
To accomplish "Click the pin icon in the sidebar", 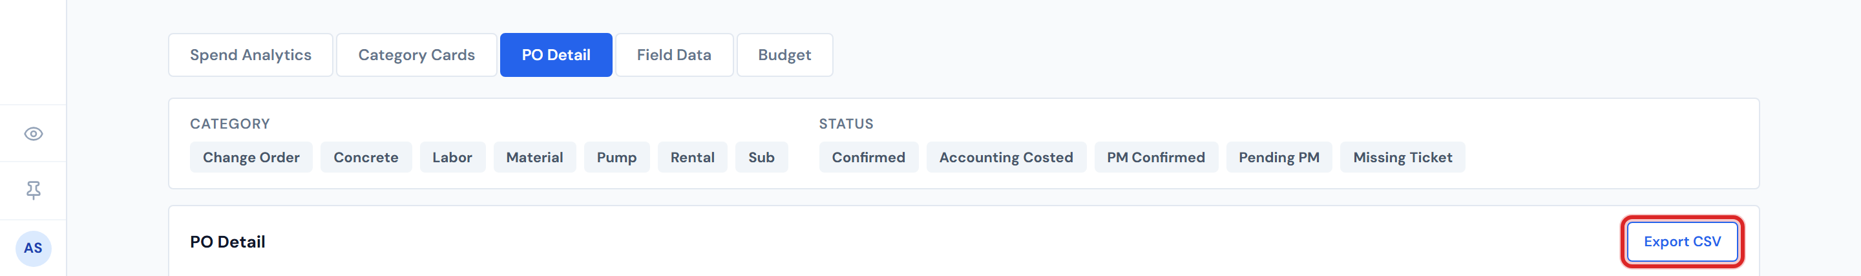I will pyautogui.click(x=33, y=190).
